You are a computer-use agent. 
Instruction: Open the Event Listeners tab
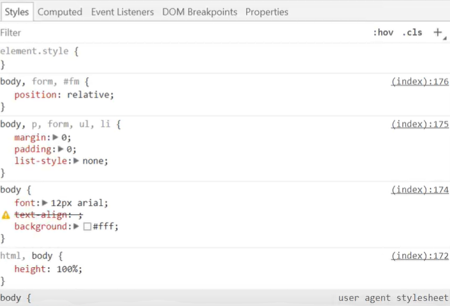tap(122, 11)
